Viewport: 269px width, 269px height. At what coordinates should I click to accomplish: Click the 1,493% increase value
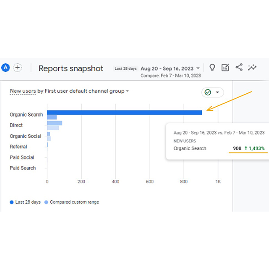(256, 148)
